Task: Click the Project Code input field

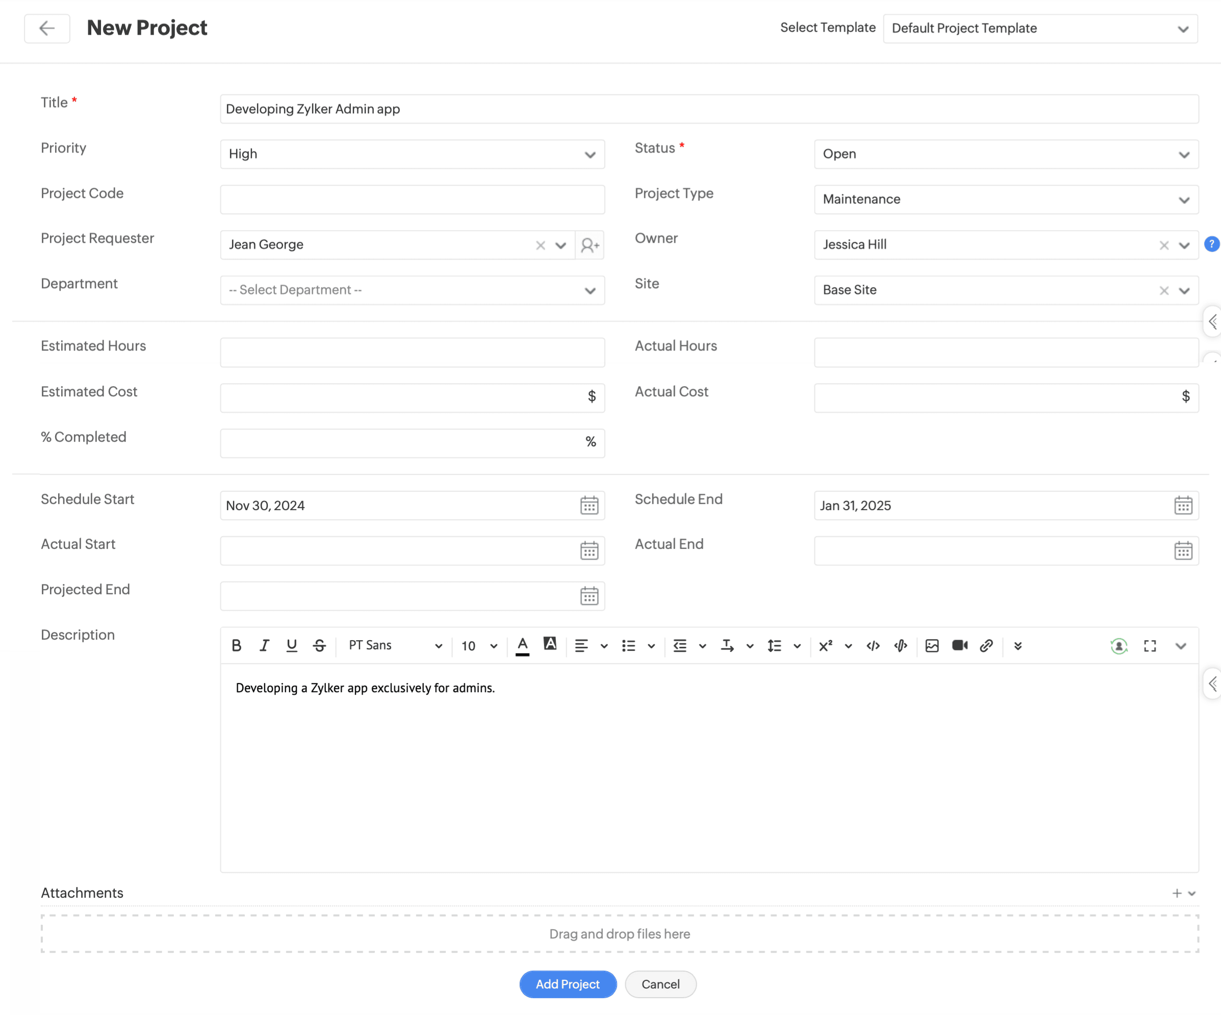Action: click(x=412, y=199)
